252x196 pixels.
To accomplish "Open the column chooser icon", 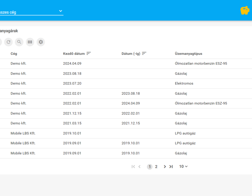I will coord(30,42).
